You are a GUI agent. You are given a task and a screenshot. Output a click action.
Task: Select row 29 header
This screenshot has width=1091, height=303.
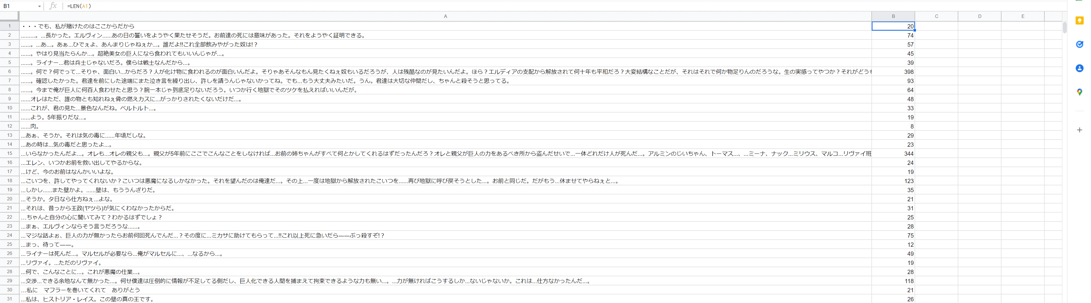(x=9, y=281)
